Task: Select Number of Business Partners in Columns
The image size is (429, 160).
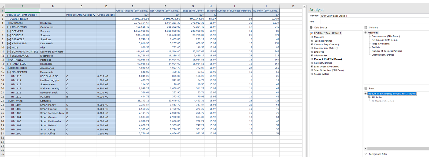Action: pos(387,51)
